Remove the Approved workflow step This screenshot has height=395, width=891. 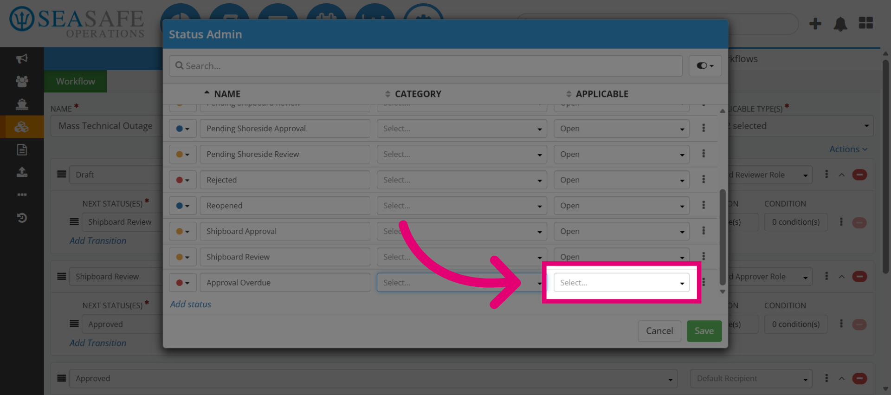(x=859, y=379)
